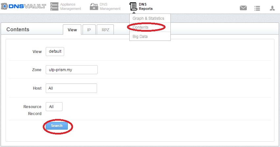Select Graph & Statistics from the DNS Reports menu
The width and height of the screenshot is (280, 147).
(148, 18)
